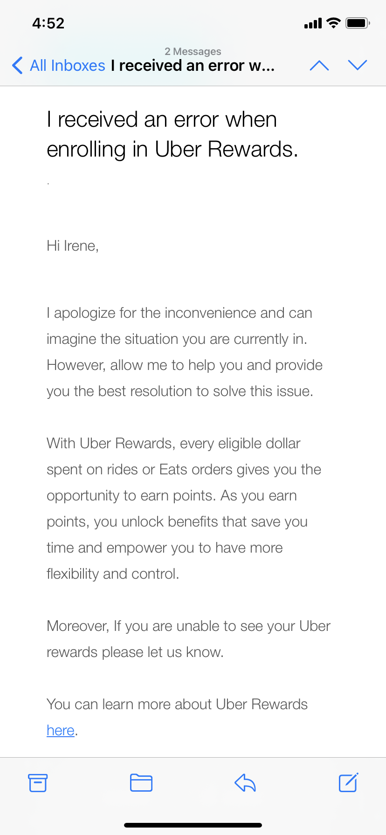Tap the reply arrow icon
386x835 pixels.
click(245, 783)
